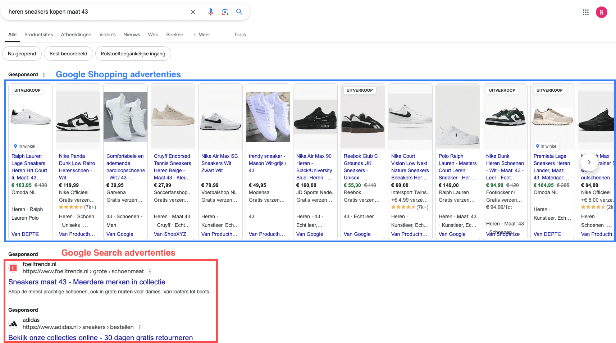Image resolution: width=616 pixels, height=343 pixels.
Task: Click the blue magnifier search icon
Action: pyautogui.click(x=239, y=12)
